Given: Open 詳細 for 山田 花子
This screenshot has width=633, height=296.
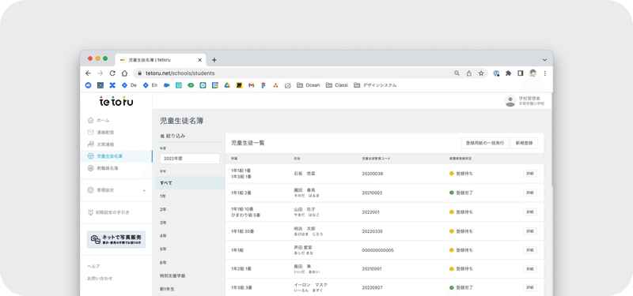Looking at the screenshot, I should pyautogui.click(x=530, y=212).
